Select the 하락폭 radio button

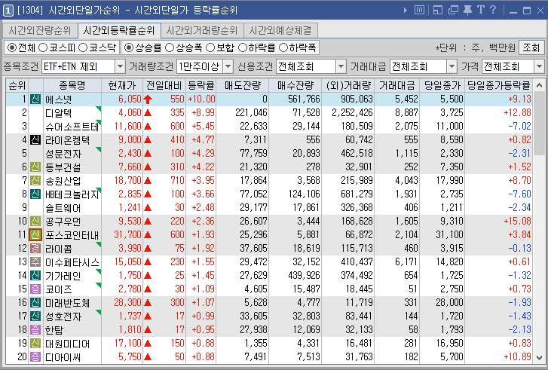[x=283, y=47]
